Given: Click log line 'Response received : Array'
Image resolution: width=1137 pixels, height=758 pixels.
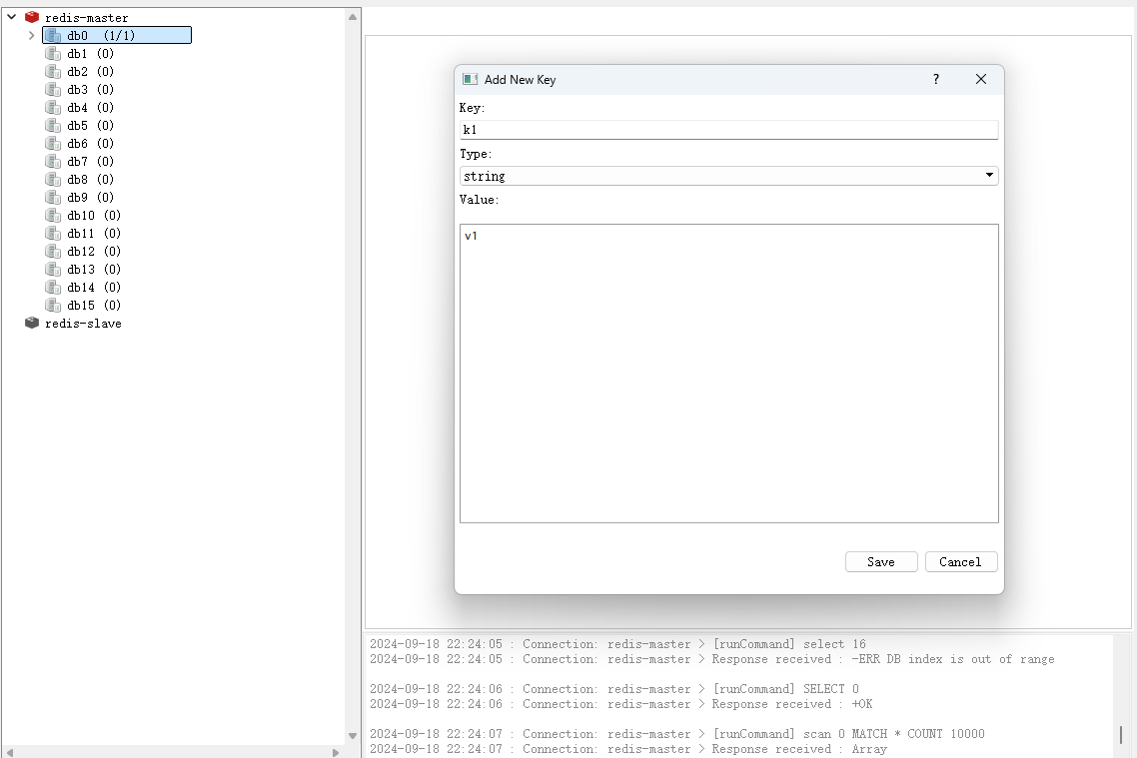Looking at the screenshot, I should pos(628,749).
